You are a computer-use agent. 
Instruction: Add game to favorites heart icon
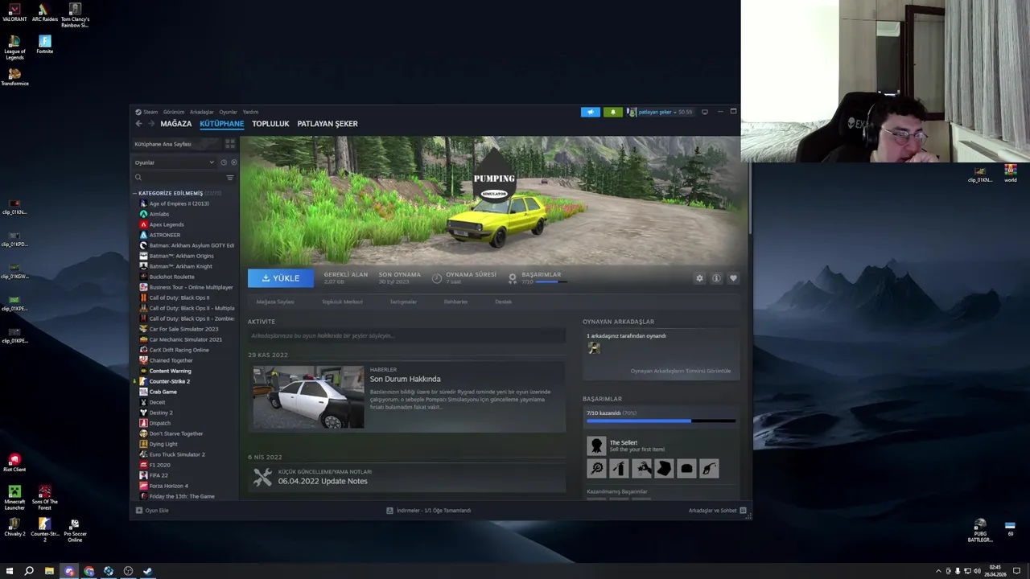click(x=733, y=278)
